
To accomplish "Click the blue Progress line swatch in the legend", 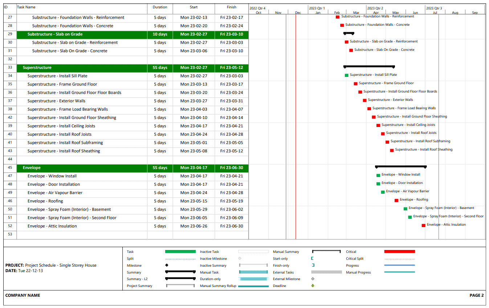I will (399, 265).
